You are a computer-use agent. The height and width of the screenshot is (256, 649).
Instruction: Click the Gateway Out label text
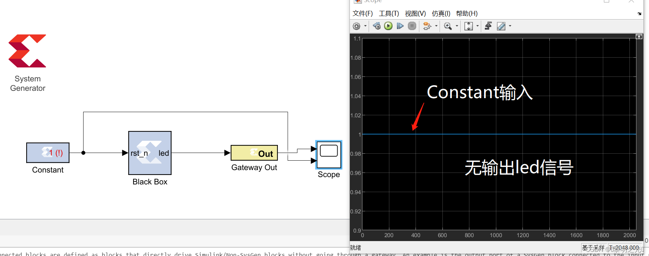(254, 168)
